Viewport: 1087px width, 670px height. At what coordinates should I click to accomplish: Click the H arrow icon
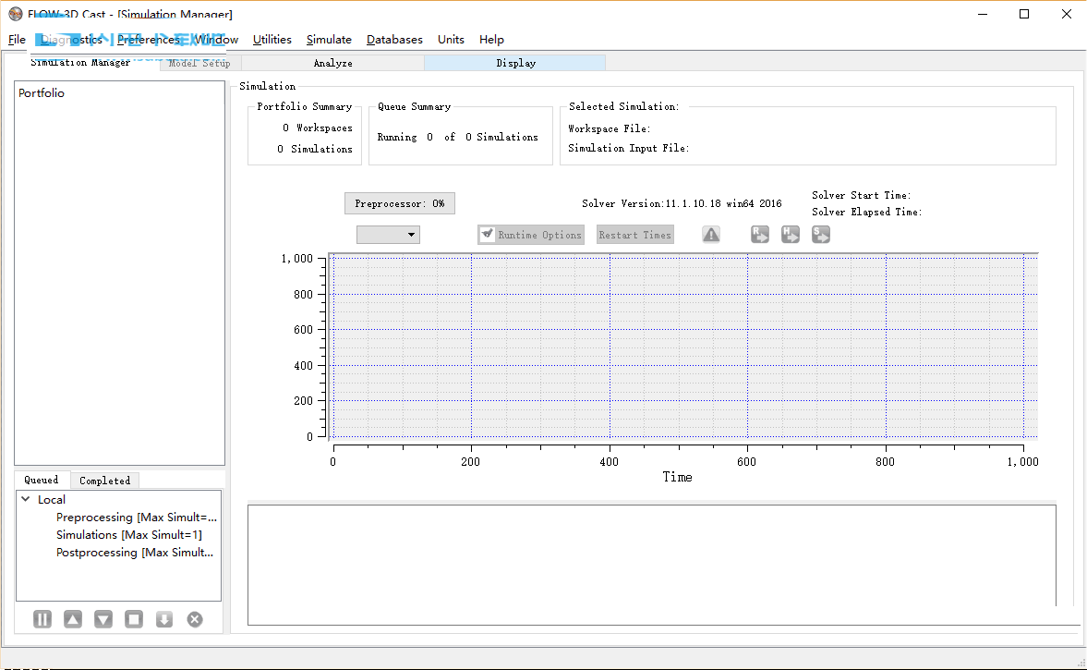click(791, 235)
